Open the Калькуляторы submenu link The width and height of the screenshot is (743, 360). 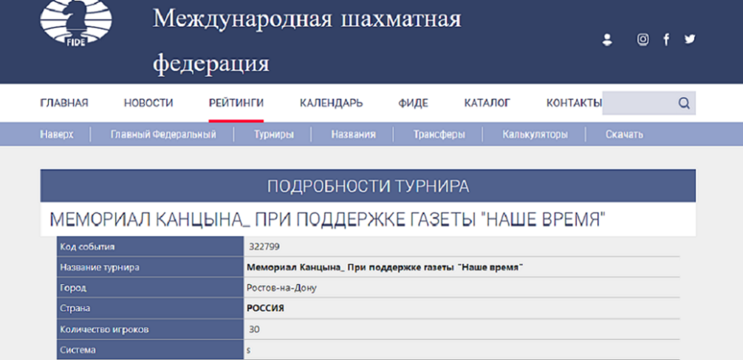pyautogui.click(x=535, y=134)
